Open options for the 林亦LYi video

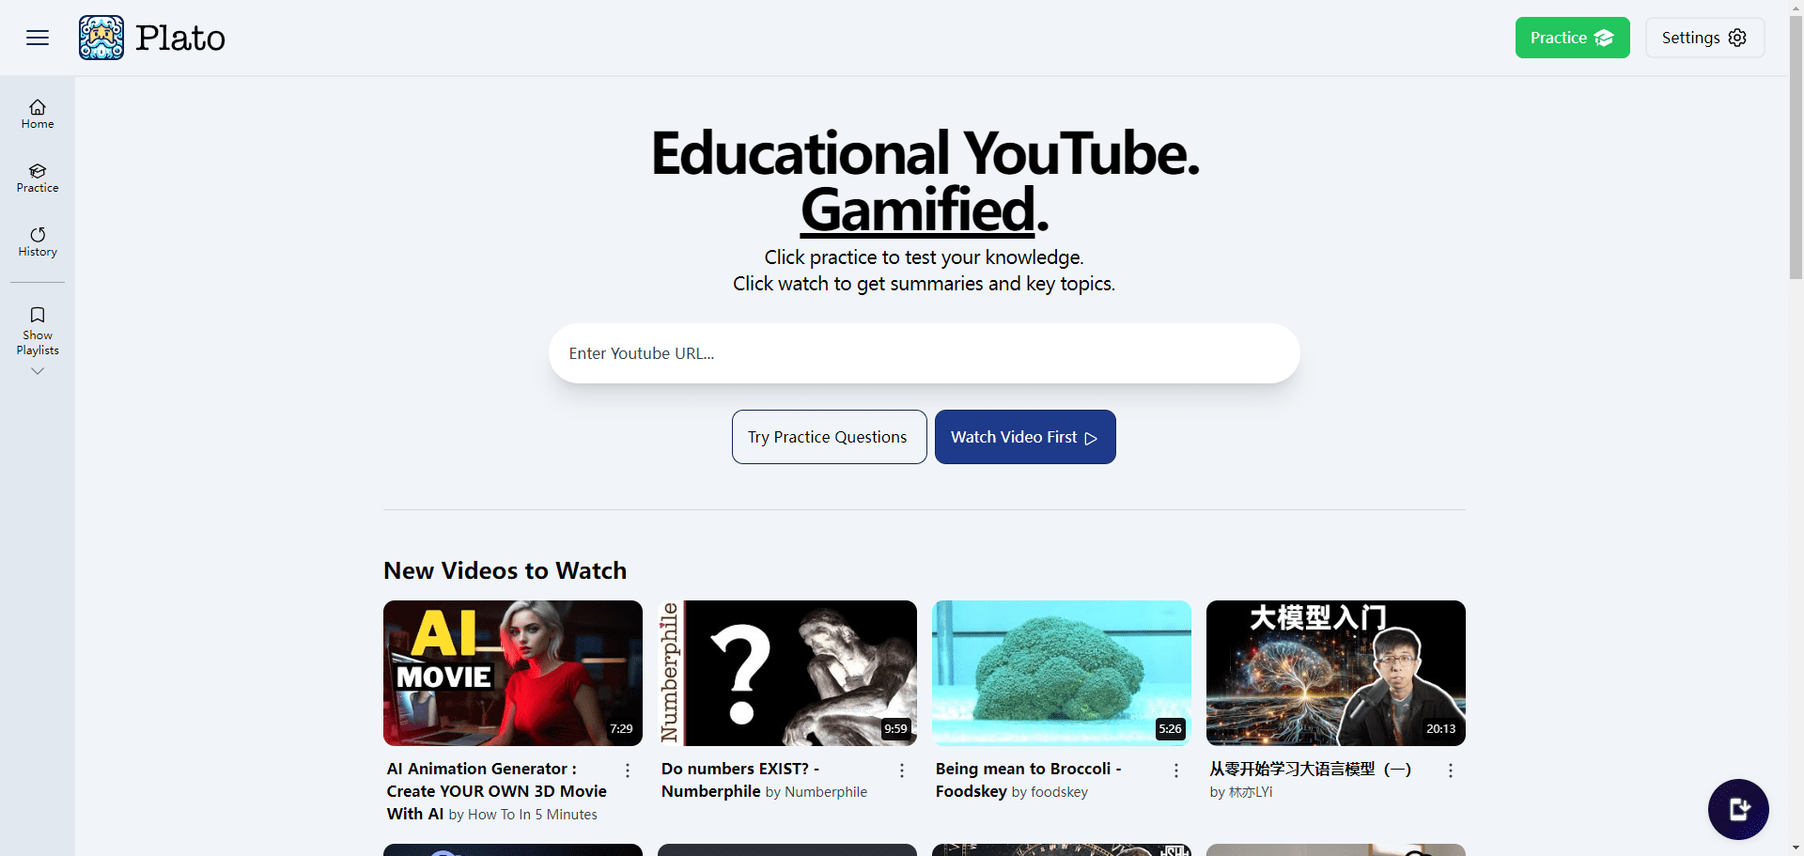point(1451,770)
